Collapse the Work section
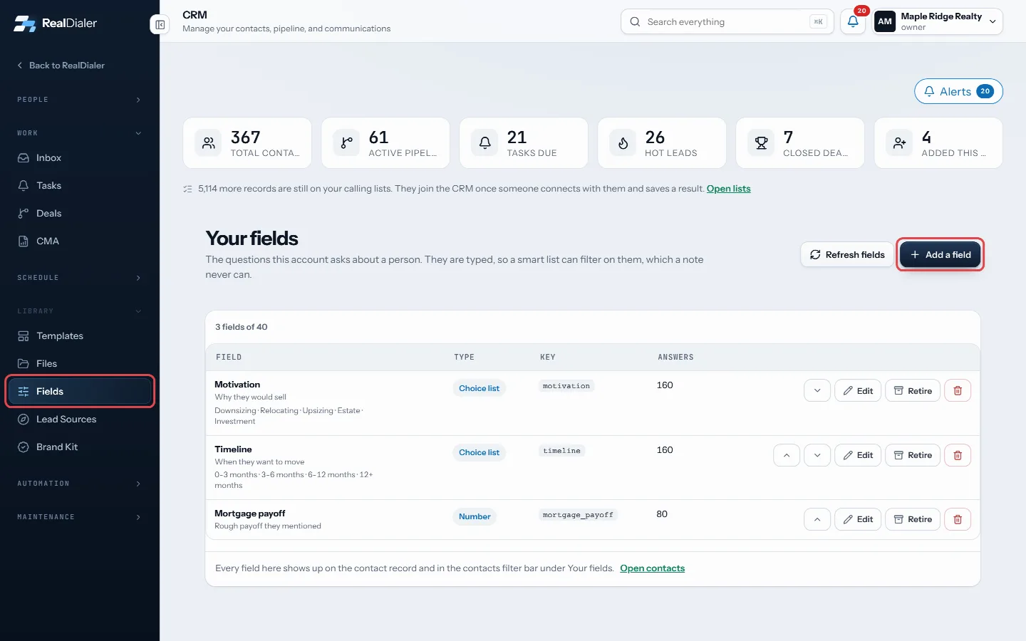The height and width of the screenshot is (641, 1026). (x=79, y=133)
